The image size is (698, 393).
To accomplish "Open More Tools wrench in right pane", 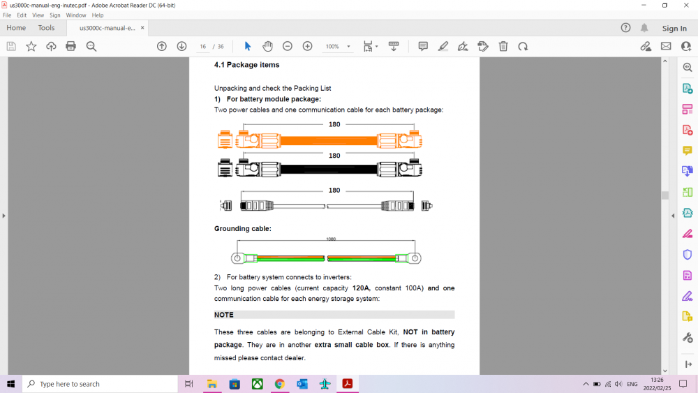I will click(688, 337).
